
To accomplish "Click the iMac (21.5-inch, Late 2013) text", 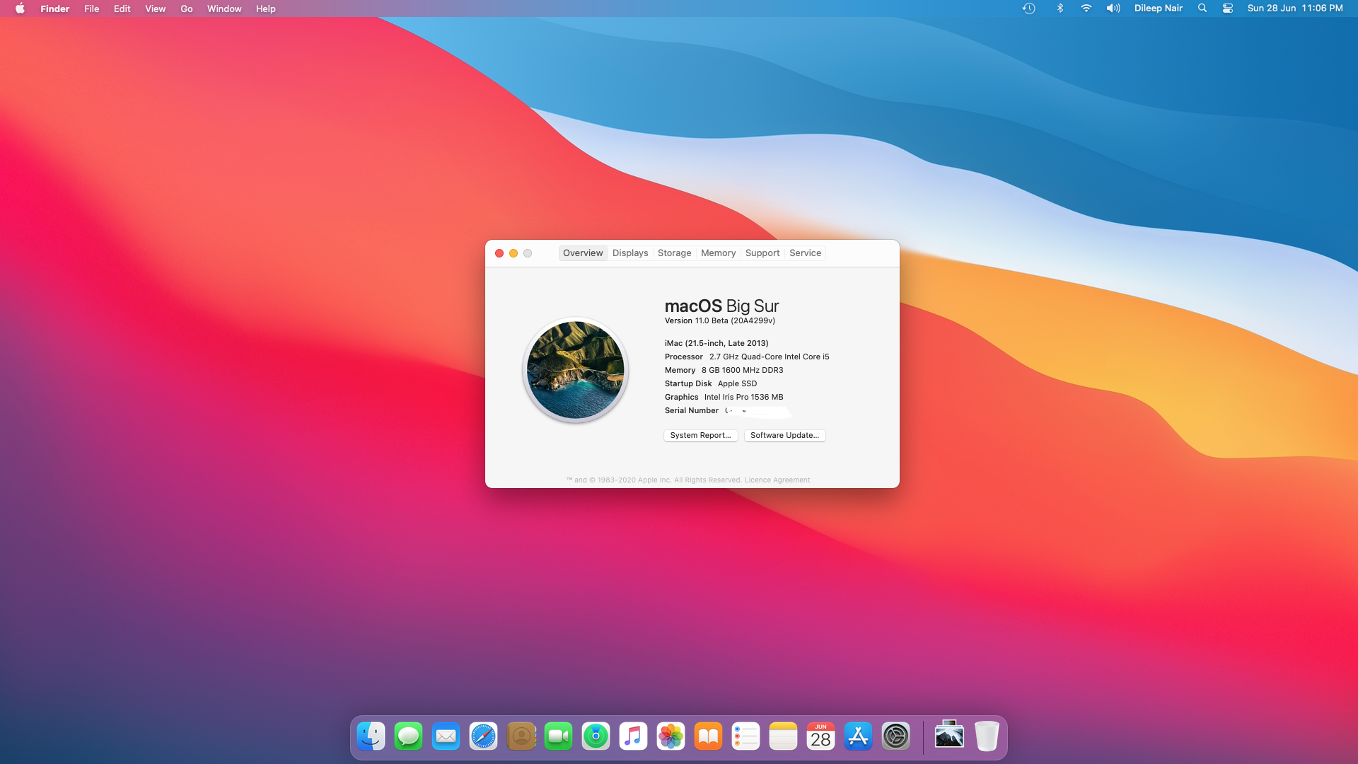I will point(716,344).
